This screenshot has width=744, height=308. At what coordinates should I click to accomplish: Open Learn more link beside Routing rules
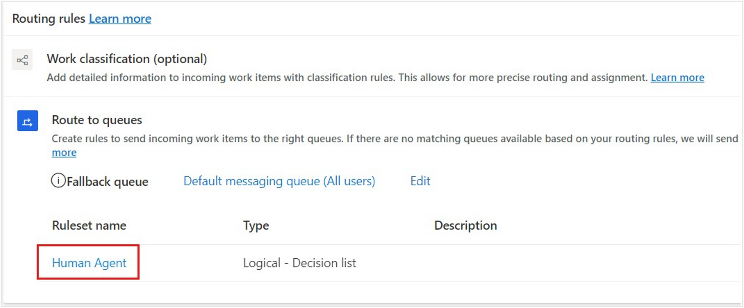[120, 19]
